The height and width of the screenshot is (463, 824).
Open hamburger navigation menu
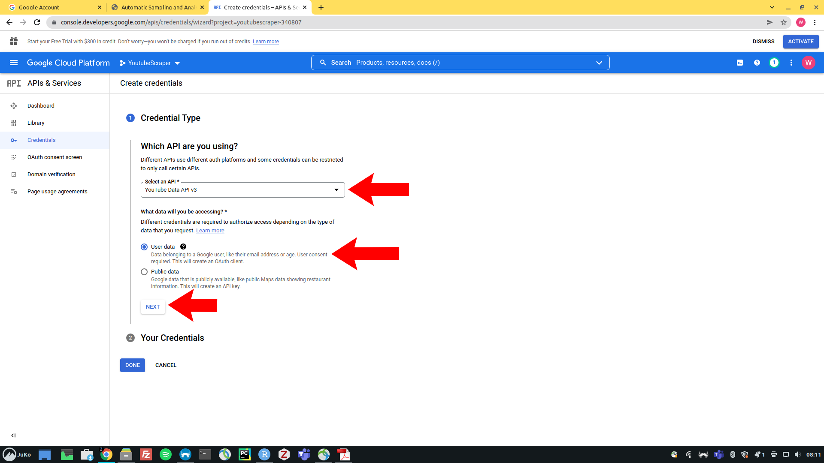pos(14,63)
